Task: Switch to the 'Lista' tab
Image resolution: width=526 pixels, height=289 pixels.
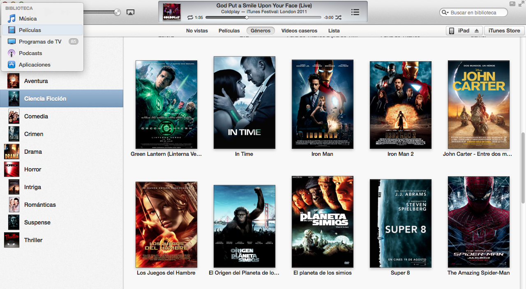Action: point(334,31)
